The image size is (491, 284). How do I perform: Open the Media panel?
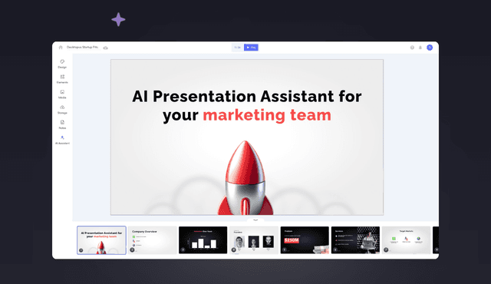pyautogui.click(x=62, y=94)
